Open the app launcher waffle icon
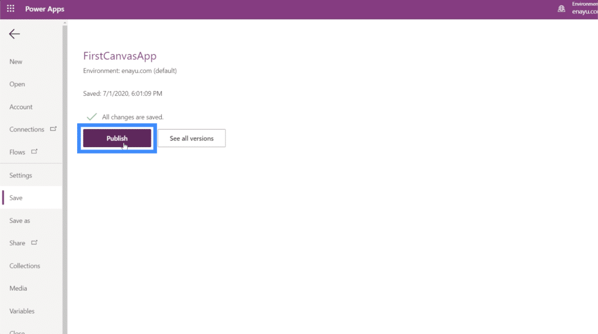The height and width of the screenshot is (334, 598). (11, 8)
